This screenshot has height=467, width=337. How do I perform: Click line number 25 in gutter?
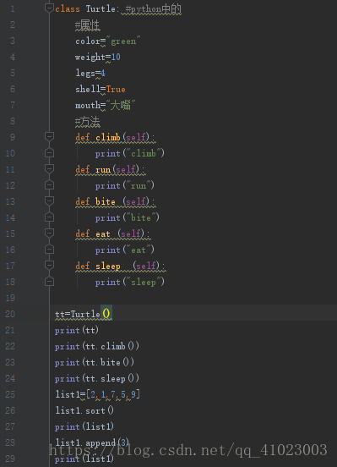click(x=10, y=394)
